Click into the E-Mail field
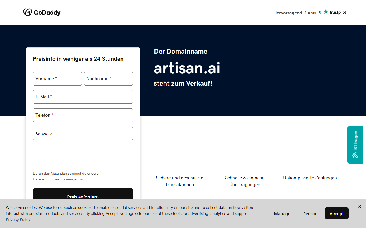Image resolution: width=366 pixels, height=228 pixels. pyautogui.click(x=83, y=97)
